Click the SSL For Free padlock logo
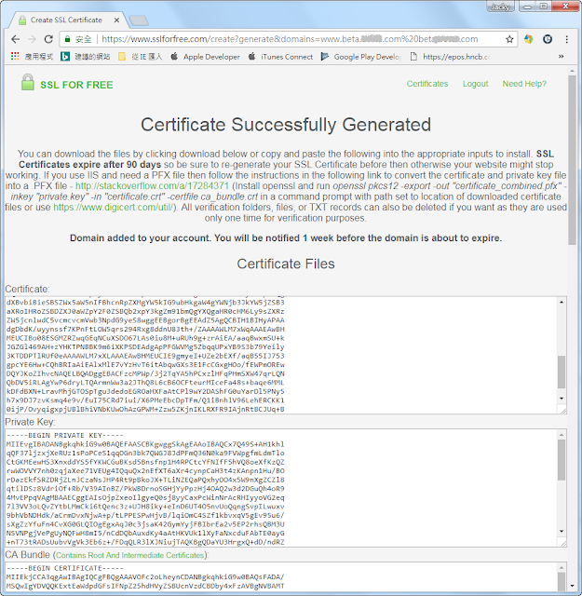Viewport: 582px width, 596px height. click(x=28, y=82)
